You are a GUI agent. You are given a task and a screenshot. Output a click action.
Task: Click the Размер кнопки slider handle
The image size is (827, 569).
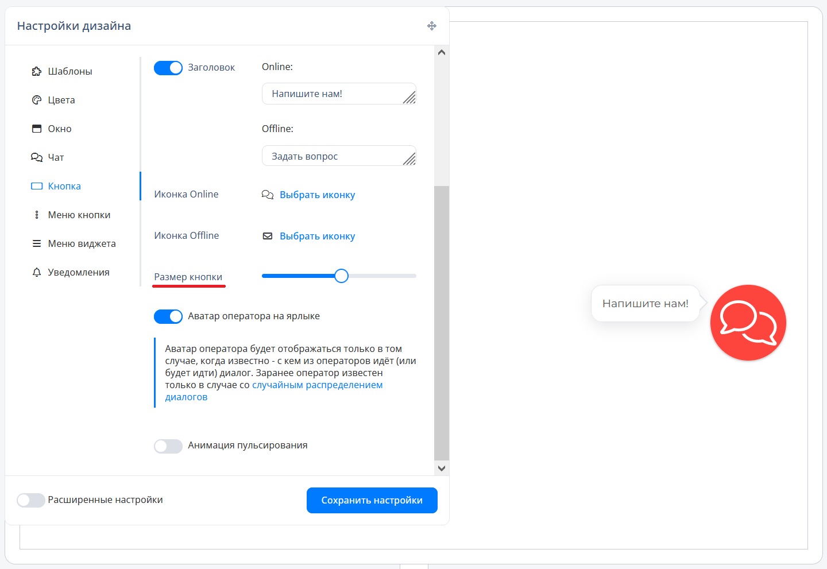(341, 276)
